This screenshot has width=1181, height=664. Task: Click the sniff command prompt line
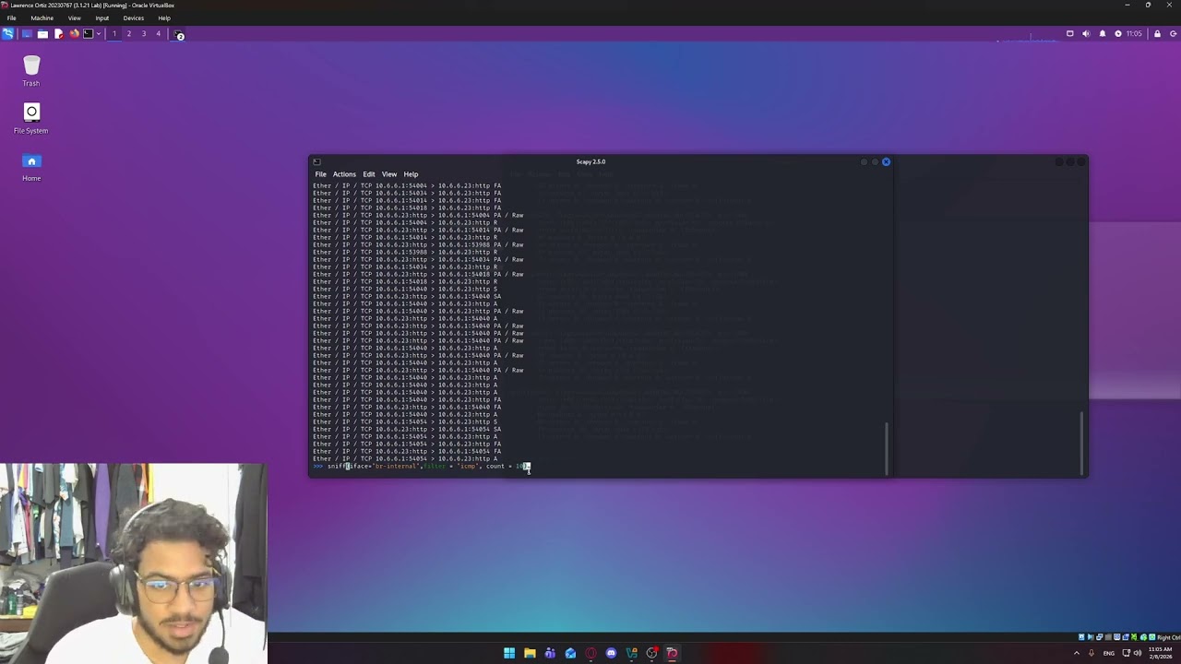tap(421, 466)
